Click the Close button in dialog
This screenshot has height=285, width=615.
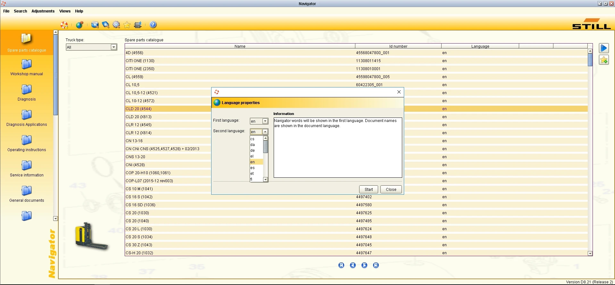coord(391,189)
